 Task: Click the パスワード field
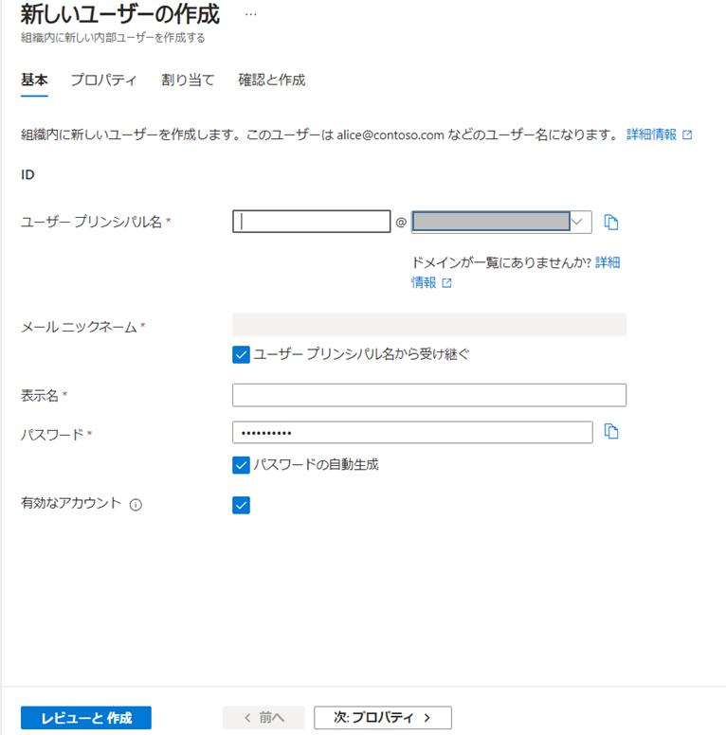coord(412,432)
